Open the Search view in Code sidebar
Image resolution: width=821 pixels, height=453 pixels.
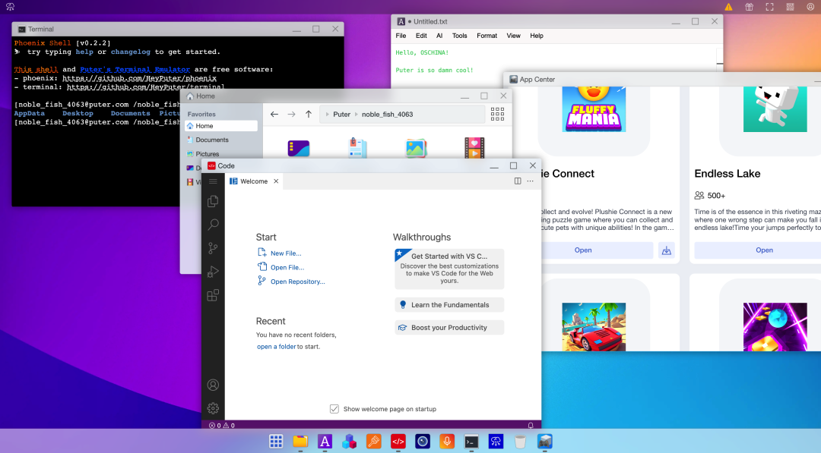click(213, 225)
